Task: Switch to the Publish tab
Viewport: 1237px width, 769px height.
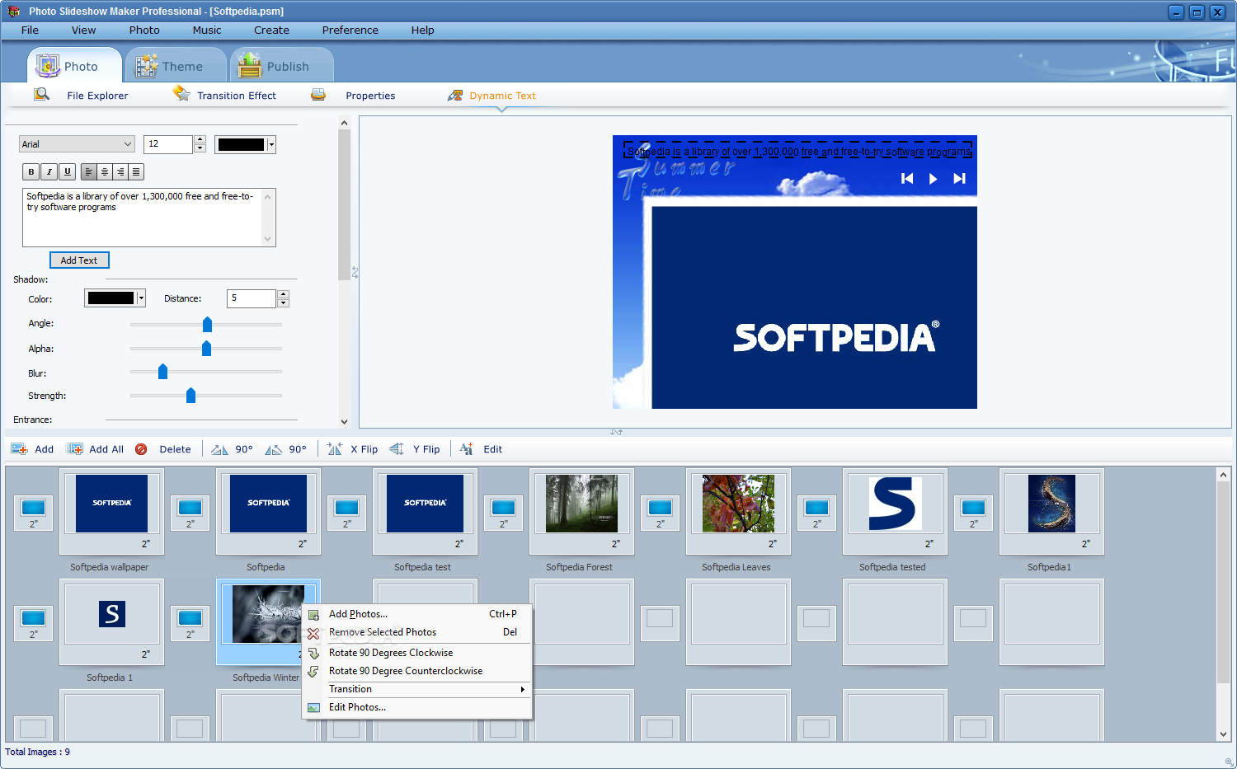Action: [282, 65]
